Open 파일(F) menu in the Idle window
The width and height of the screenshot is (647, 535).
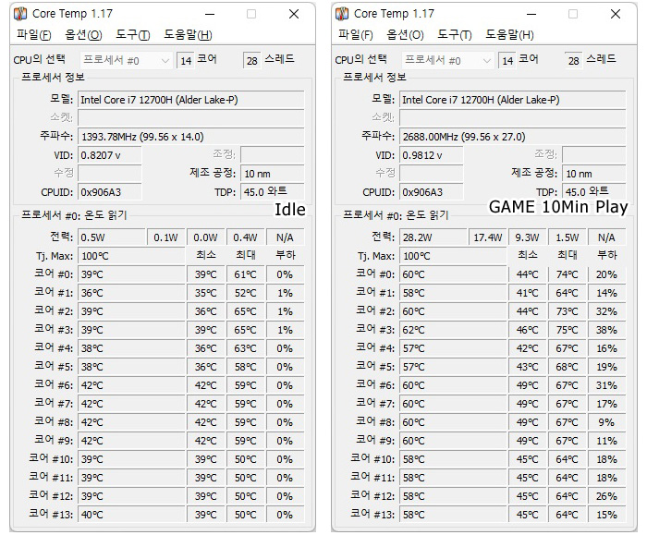pyautogui.click(x=34, y=34)
